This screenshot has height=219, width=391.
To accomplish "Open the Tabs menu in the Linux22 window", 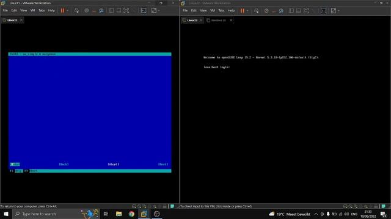I will (221, 10).
